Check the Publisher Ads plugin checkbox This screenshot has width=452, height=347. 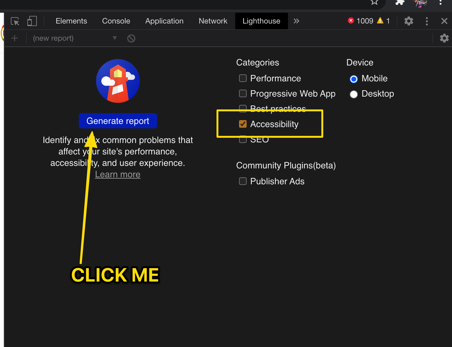243,181
